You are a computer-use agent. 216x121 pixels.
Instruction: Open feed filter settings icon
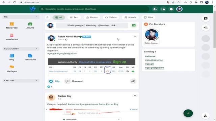click(48, 17)
